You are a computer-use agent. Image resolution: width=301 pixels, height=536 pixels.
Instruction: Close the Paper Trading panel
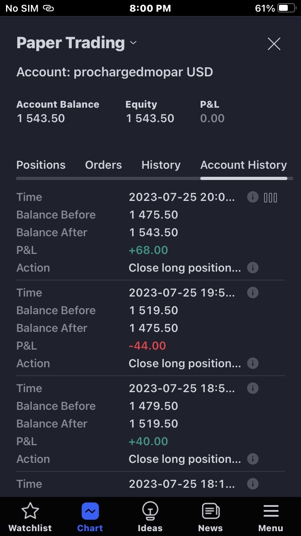pyautogui.click(x=274, y=44)
